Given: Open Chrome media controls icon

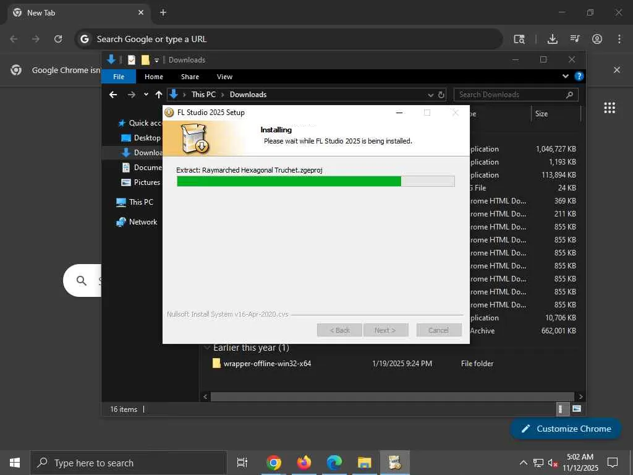Looking at the screenshot, I should 575,39.
